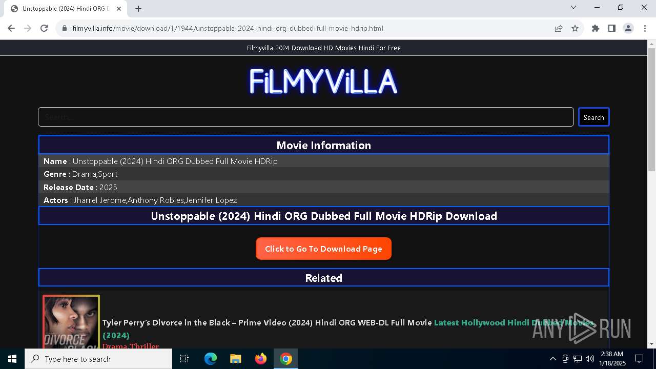Click the taskbar search box
The image size is (656, 369).
[x=98, y=359]
